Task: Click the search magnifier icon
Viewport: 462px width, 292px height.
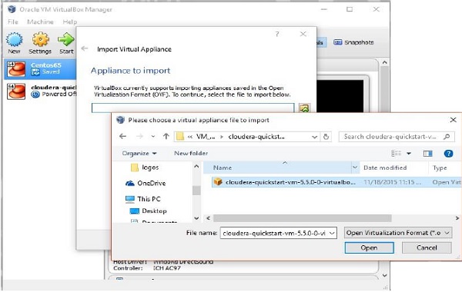Action: pyautogui.click(x=447, y=137)
